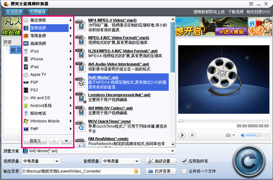Click the snapshot camera icon
273x180 pixels.
[x=228, y=135]
